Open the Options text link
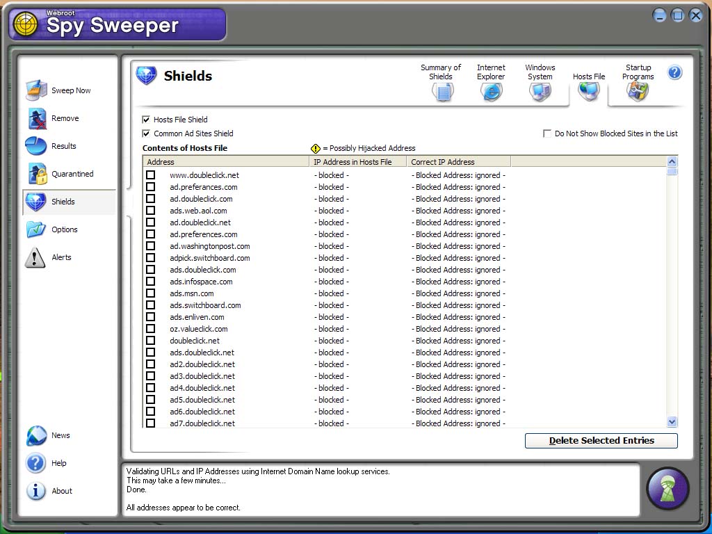 65,229
